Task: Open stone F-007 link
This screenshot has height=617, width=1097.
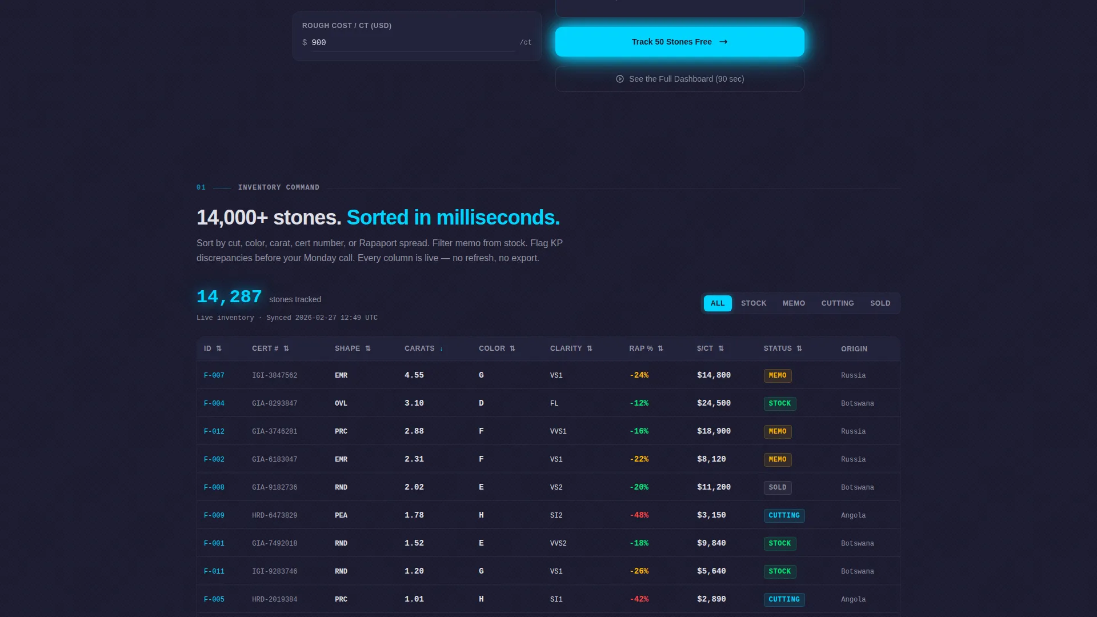Action: coord(214,375)
